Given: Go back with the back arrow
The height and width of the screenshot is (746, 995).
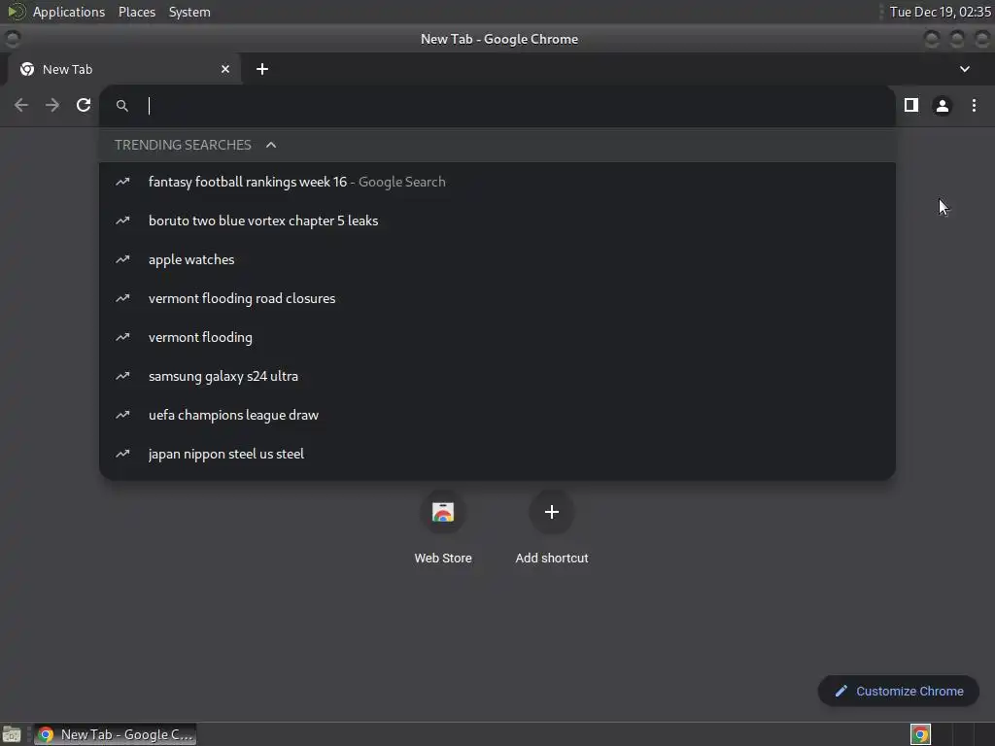Looking at the screenshot, I should pyautogui.click(x=21, y=105).
